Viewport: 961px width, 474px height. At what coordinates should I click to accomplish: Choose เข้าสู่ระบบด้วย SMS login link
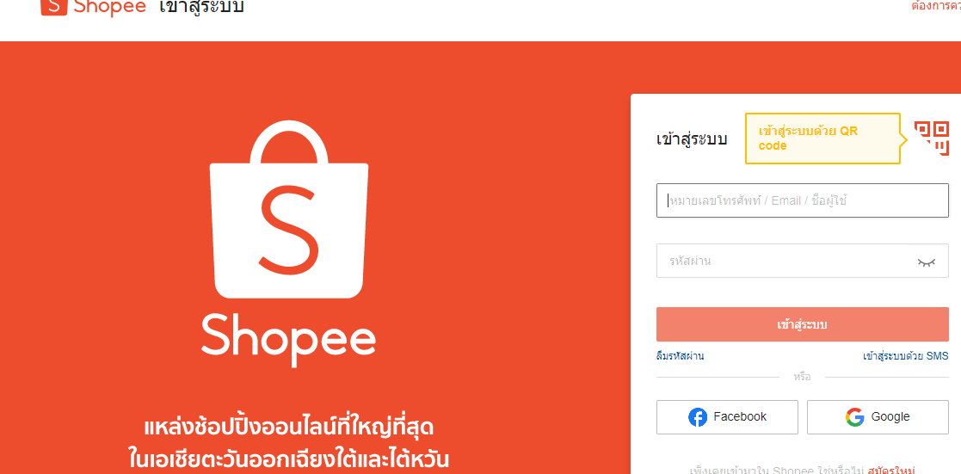[x=905, y=356]
